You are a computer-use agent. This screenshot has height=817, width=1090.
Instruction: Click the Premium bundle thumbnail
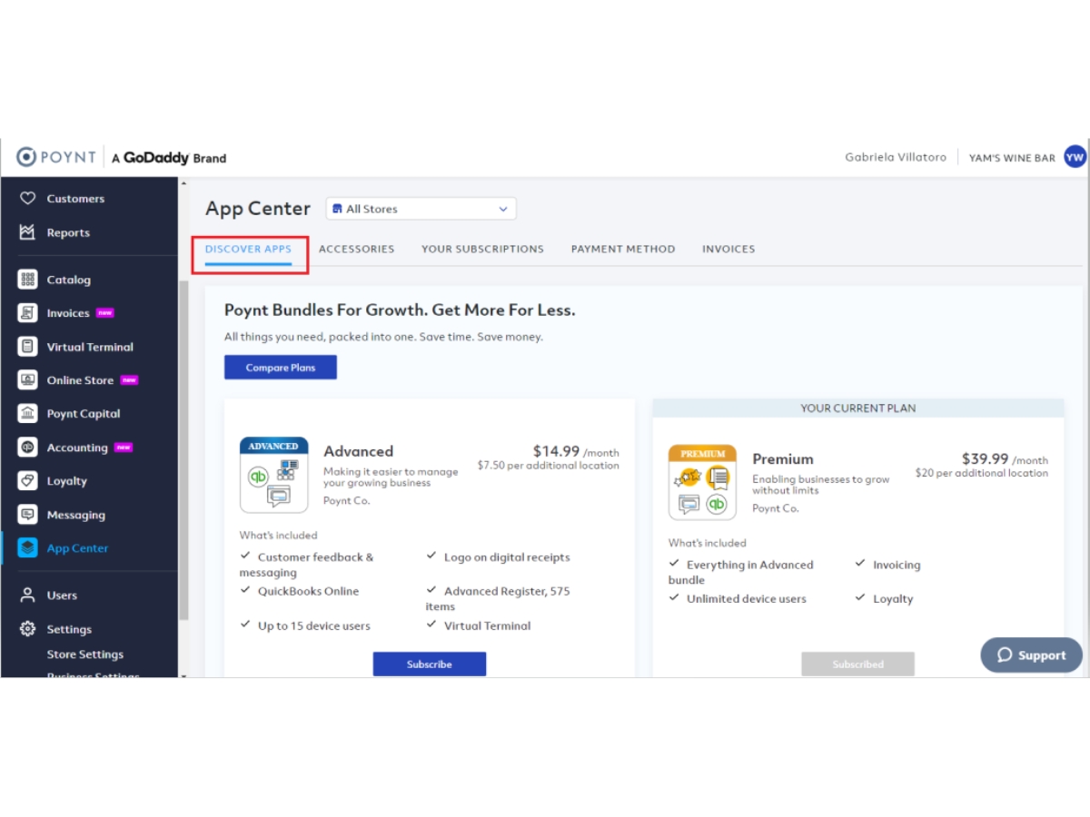coord(702,482)
